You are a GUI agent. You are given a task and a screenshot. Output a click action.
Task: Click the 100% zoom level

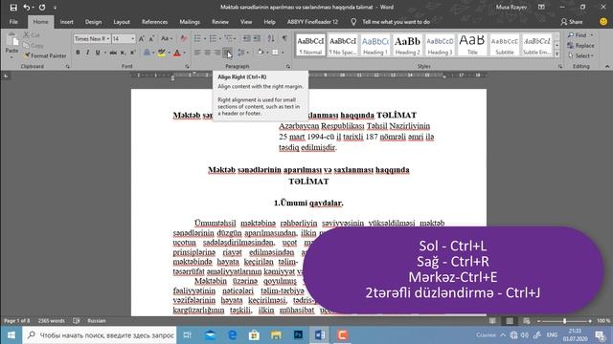pos(603,321)
